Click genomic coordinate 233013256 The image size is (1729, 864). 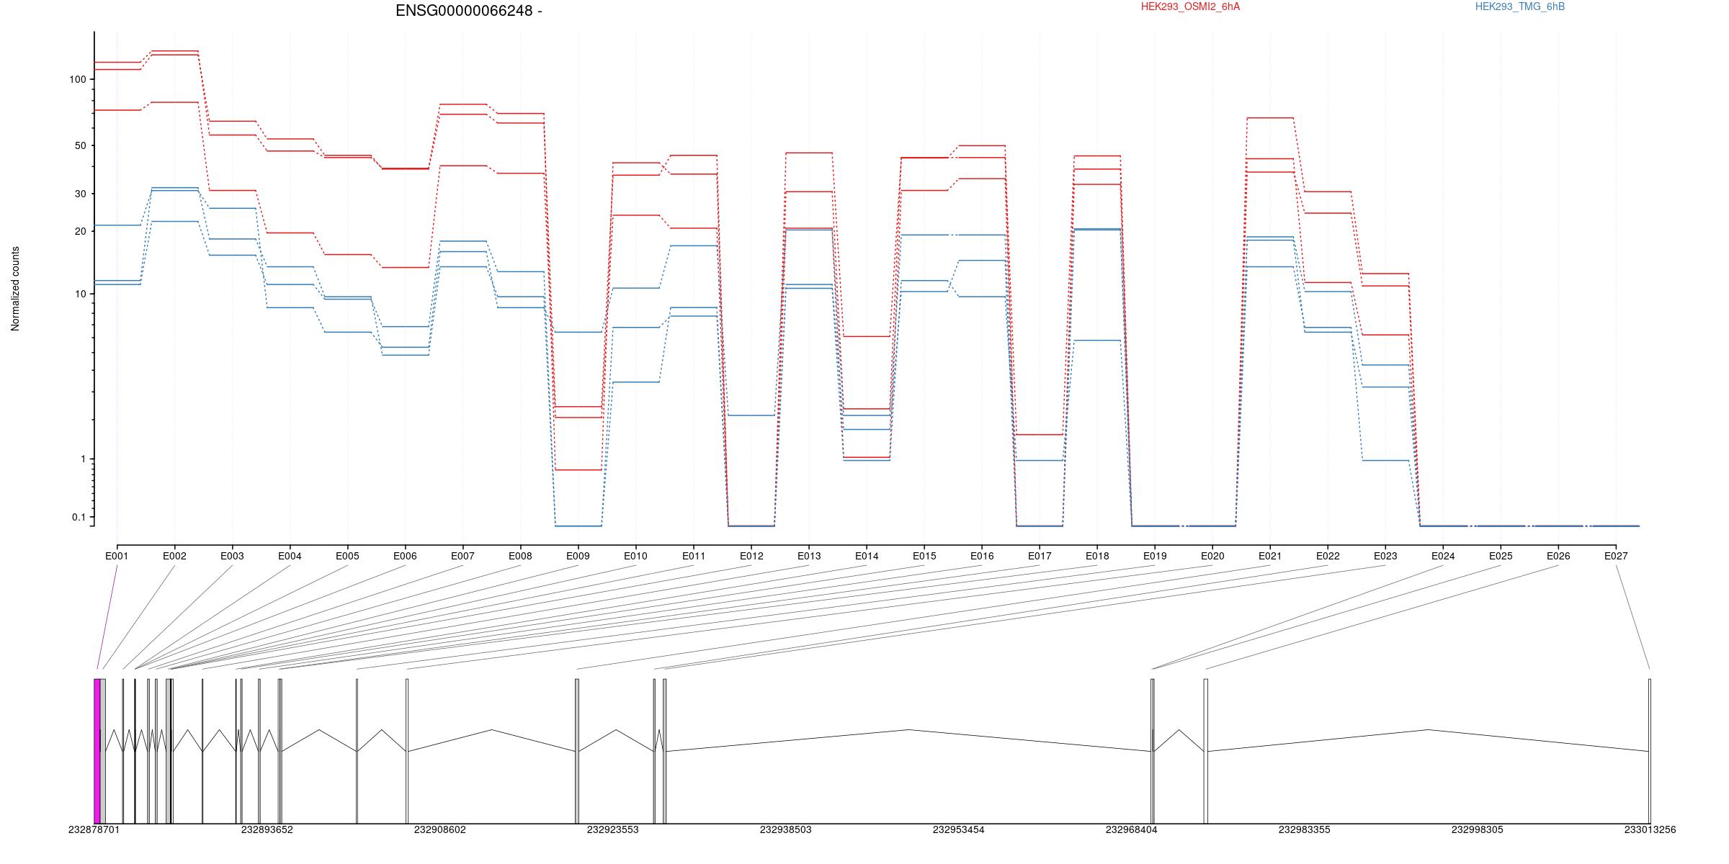click(x=1650, y=829)
